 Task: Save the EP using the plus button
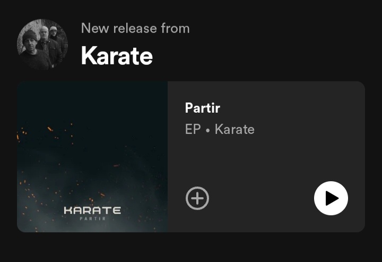(x=197, y=198)
